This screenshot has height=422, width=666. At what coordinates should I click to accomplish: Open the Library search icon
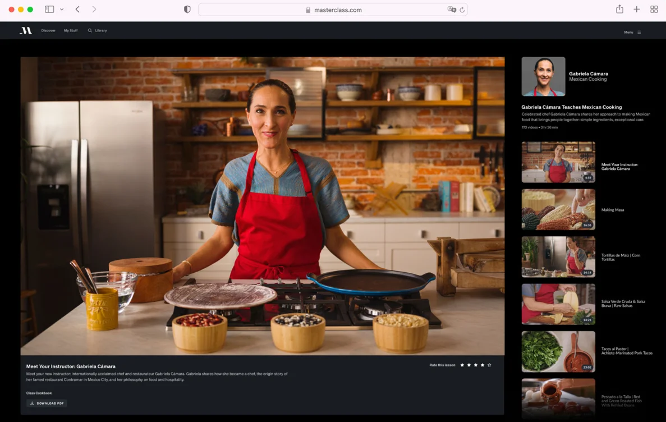pyautogui.click(x=90, y=31)
